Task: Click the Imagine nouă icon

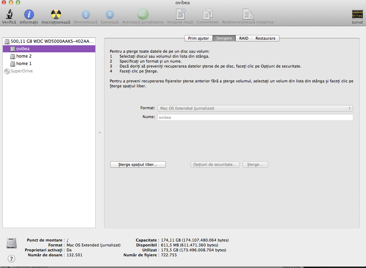Action: tap(180, 14)
